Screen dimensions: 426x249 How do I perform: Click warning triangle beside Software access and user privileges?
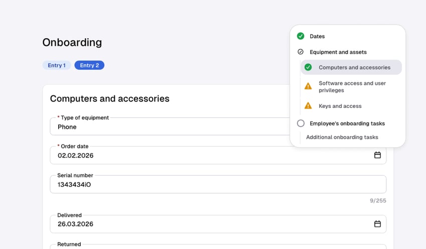tap(308, 86)
